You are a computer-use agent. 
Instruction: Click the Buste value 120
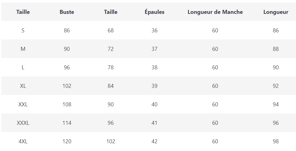pos(67,141)
